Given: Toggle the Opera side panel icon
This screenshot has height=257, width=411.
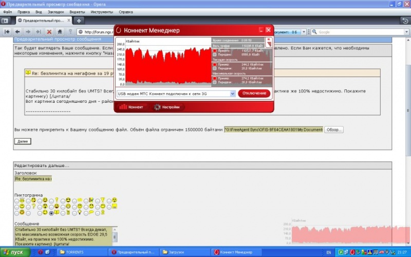Looking at the screenshot, I should click(5, 21).
